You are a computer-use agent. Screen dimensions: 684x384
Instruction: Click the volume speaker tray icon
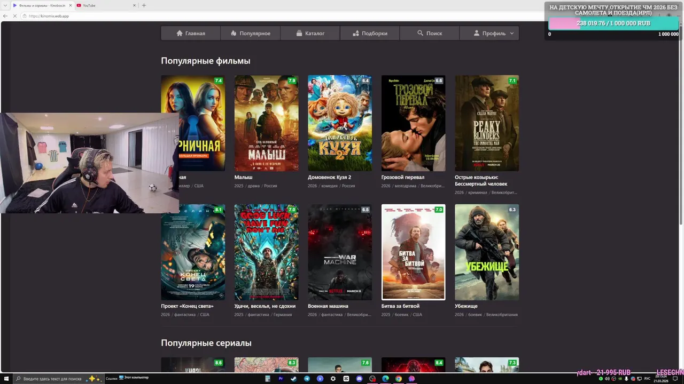[607, 379]
